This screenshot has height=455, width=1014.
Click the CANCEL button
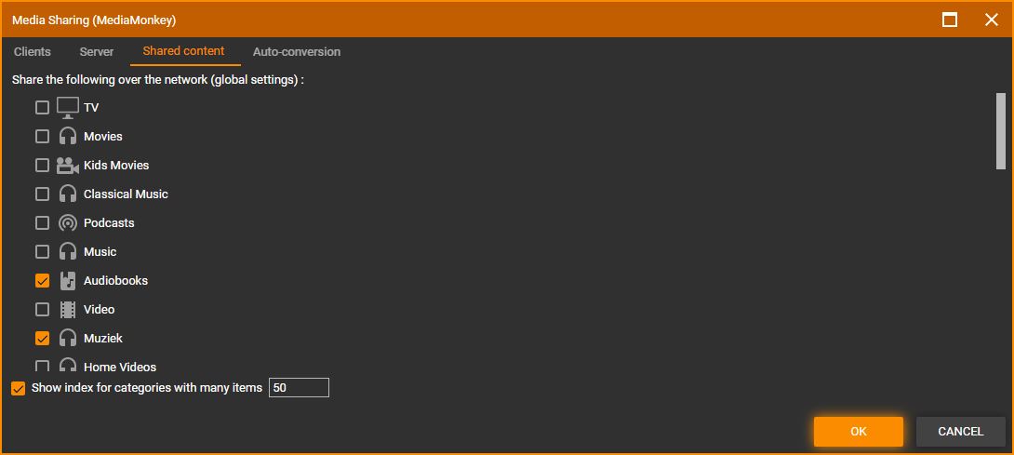[x=960, y=432]
